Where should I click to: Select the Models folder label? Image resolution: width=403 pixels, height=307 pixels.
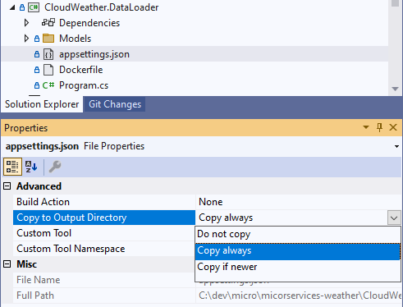[x=76, y=39]
